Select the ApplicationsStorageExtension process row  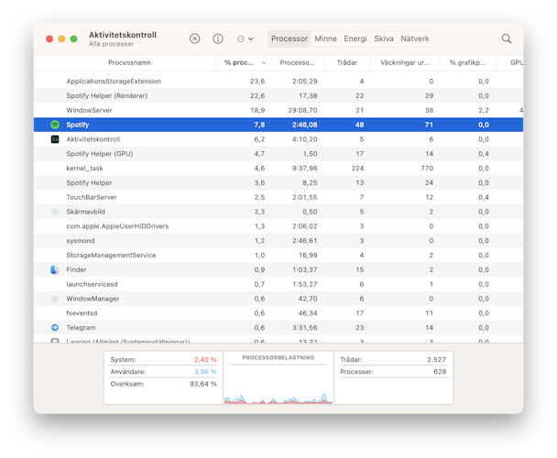tap(278, 82)
